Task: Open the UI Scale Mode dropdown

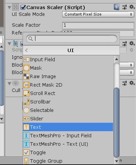Action: tap(98, 14)
